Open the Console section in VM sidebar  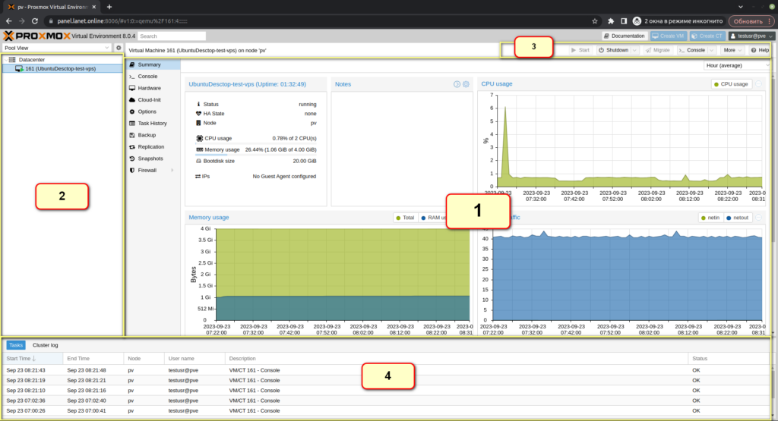tap(147, 77)
